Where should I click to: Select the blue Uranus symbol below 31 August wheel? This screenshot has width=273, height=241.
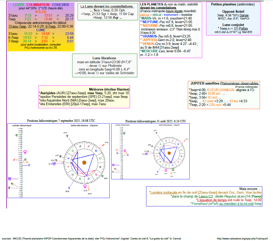158,172
